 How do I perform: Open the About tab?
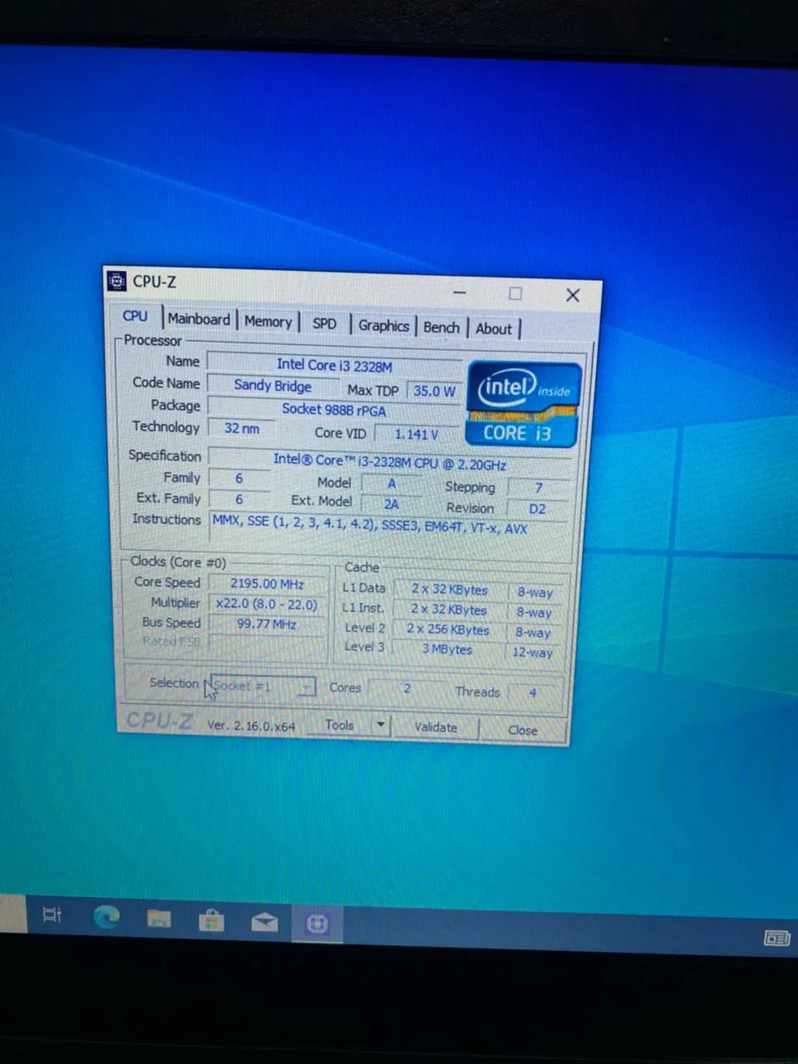[494, 329]
